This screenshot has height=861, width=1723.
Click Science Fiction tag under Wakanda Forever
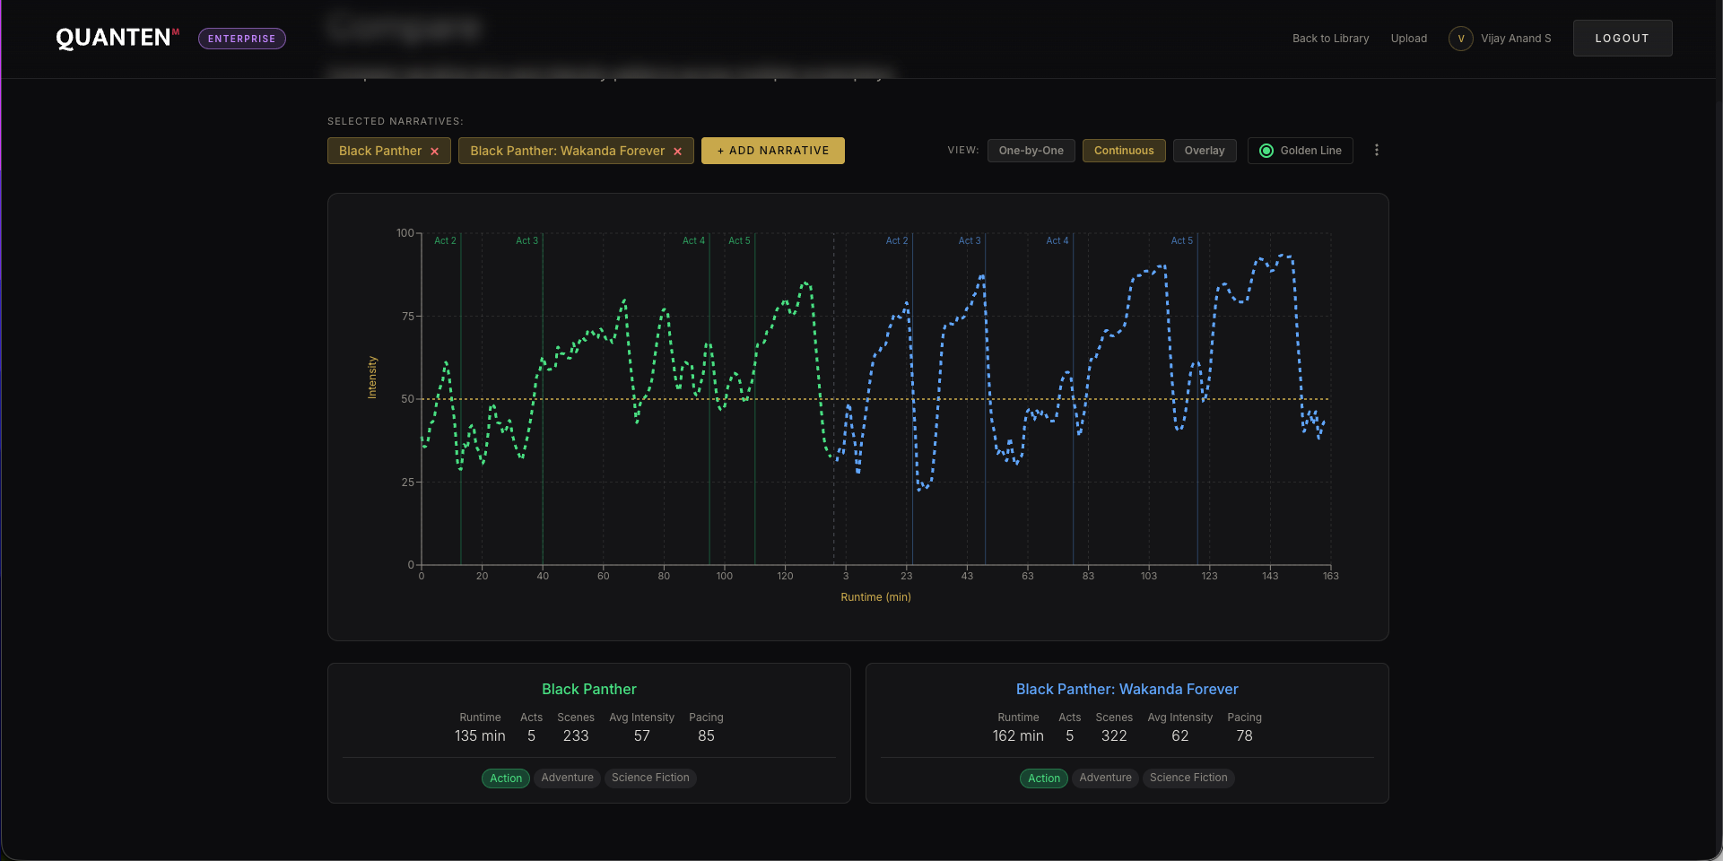pyautogui.click(x=1188, y=778)
